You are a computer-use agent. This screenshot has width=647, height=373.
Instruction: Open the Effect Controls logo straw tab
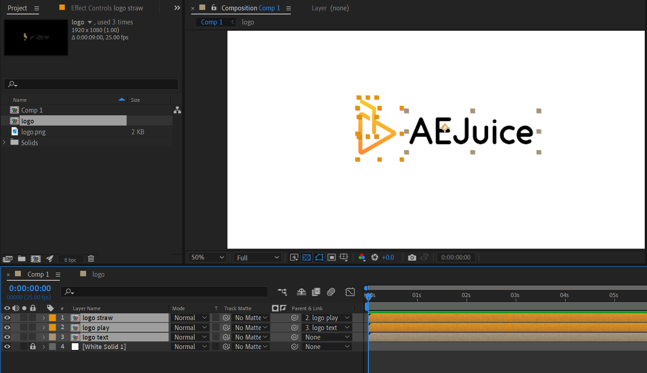click(107, 8)
